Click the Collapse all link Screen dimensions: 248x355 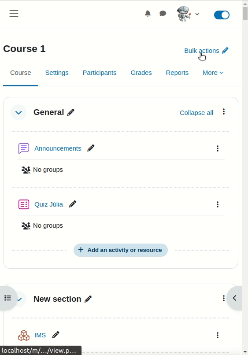coord(196,113)
